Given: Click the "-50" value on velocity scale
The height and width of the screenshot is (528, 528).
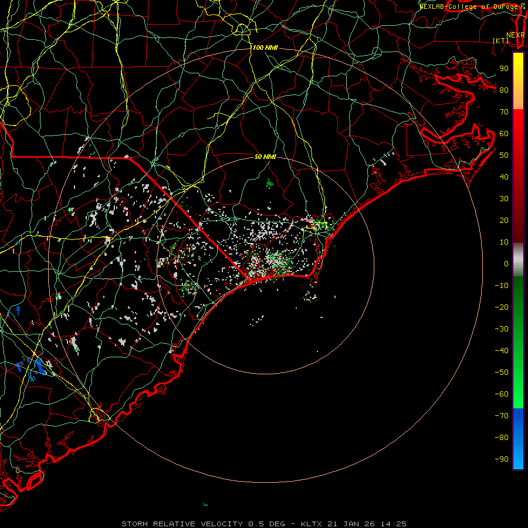Looking at the screenshot, I should coord(502,373).
